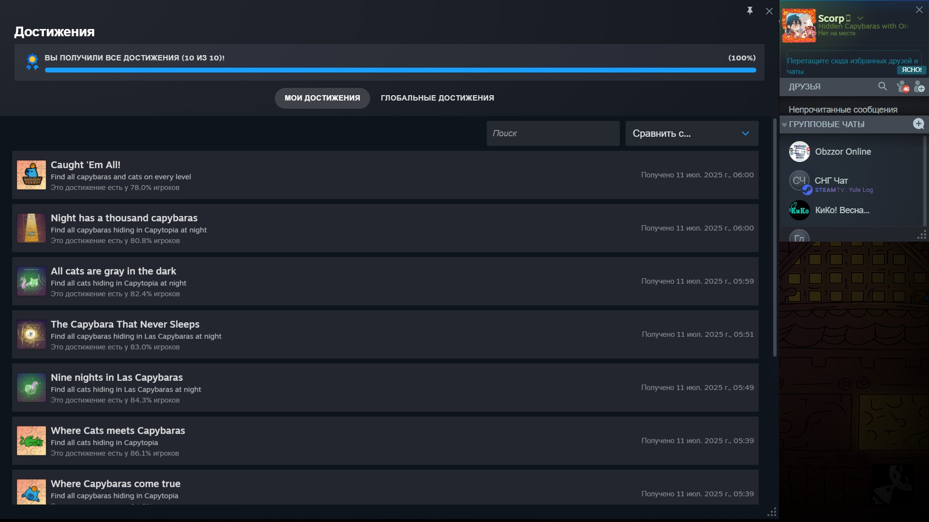Open Scorp profile avatar
This screenshot has height=522, width=929.
tap(799, 26)
